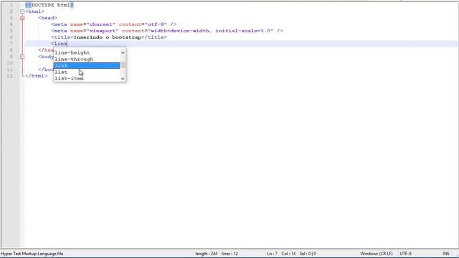Click the closing </html> tag
The image size is (459, 258).
click(x=37, y=76)
